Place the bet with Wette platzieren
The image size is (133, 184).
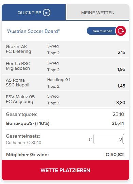[x=66, y=170]
